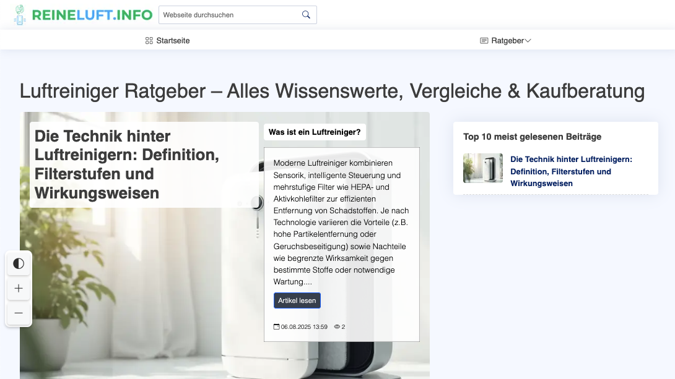Select the 'Was ist ein Luftreiniger?' category label
The image size is (675, 379).
point(315,132)
